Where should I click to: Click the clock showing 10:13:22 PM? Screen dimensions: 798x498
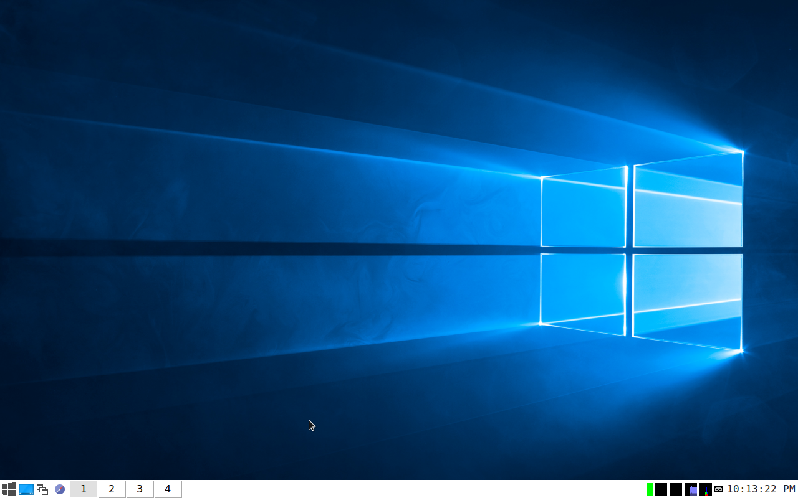[761, 489]
